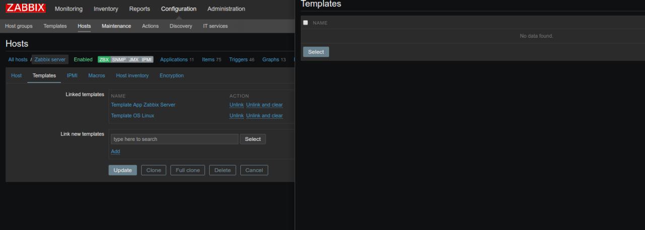Switch to the Templates tab in the host form
The image size is (645, 230).
coord(44,75)
